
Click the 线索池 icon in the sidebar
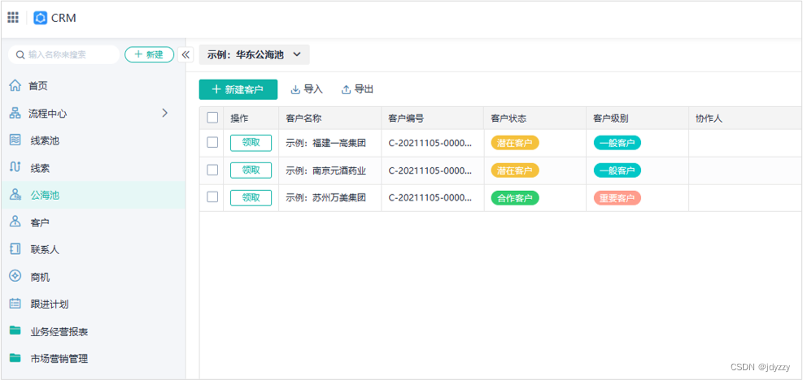click(x=15, y=140)
